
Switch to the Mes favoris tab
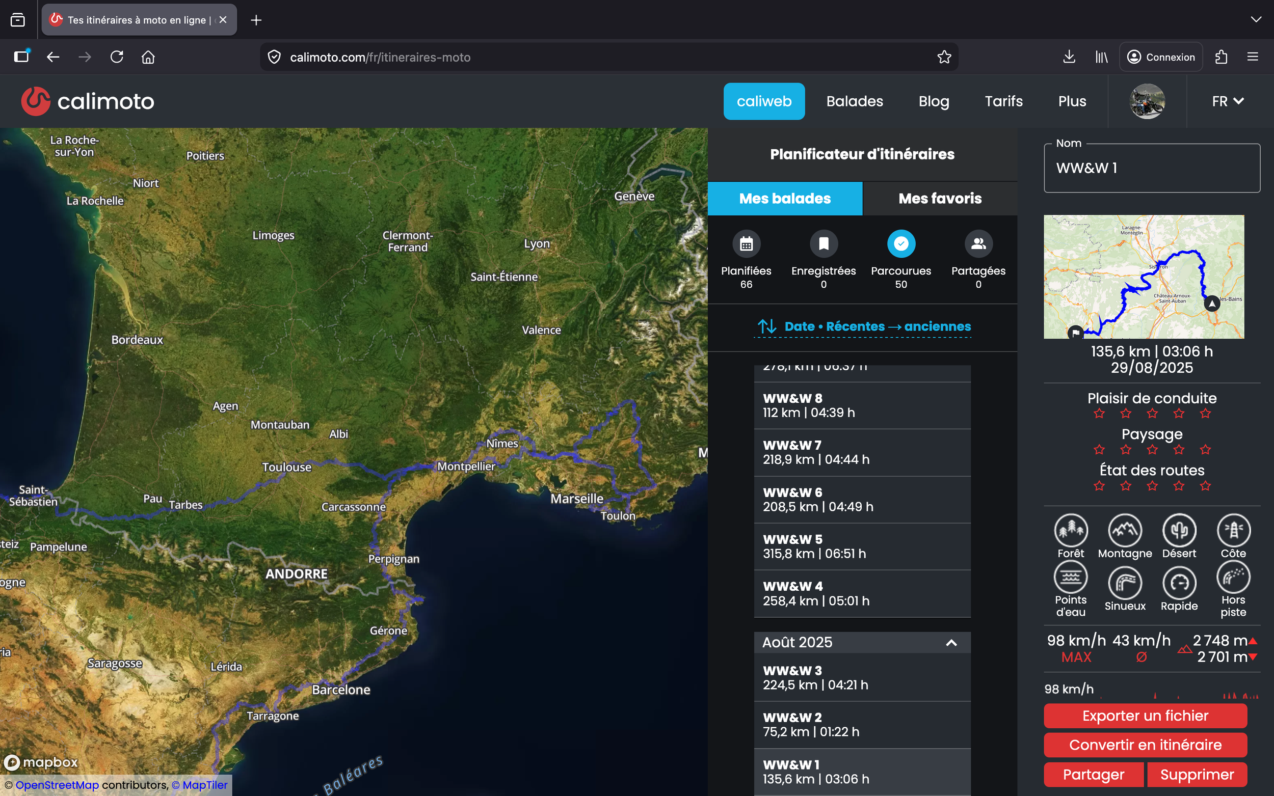tap(940, 199)
